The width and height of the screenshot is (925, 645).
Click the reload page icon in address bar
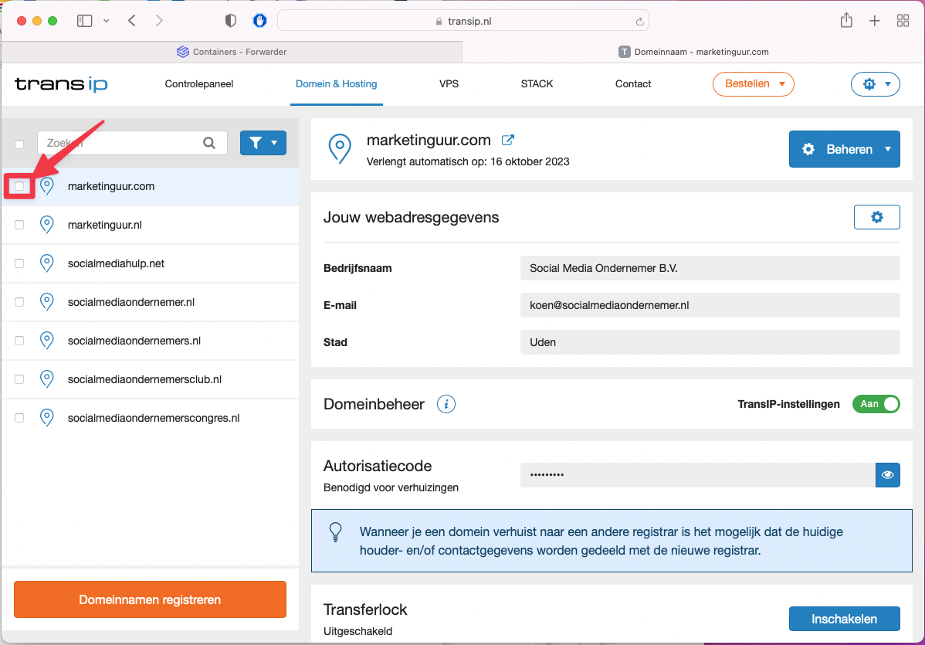pos(639,22)
